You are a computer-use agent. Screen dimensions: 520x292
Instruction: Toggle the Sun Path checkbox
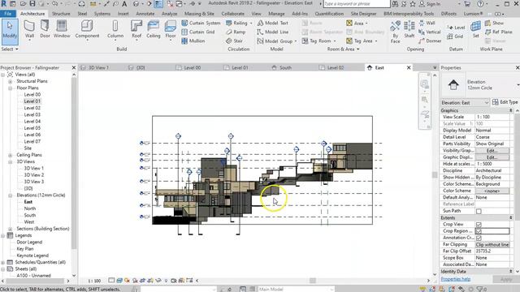pos(479,211)
